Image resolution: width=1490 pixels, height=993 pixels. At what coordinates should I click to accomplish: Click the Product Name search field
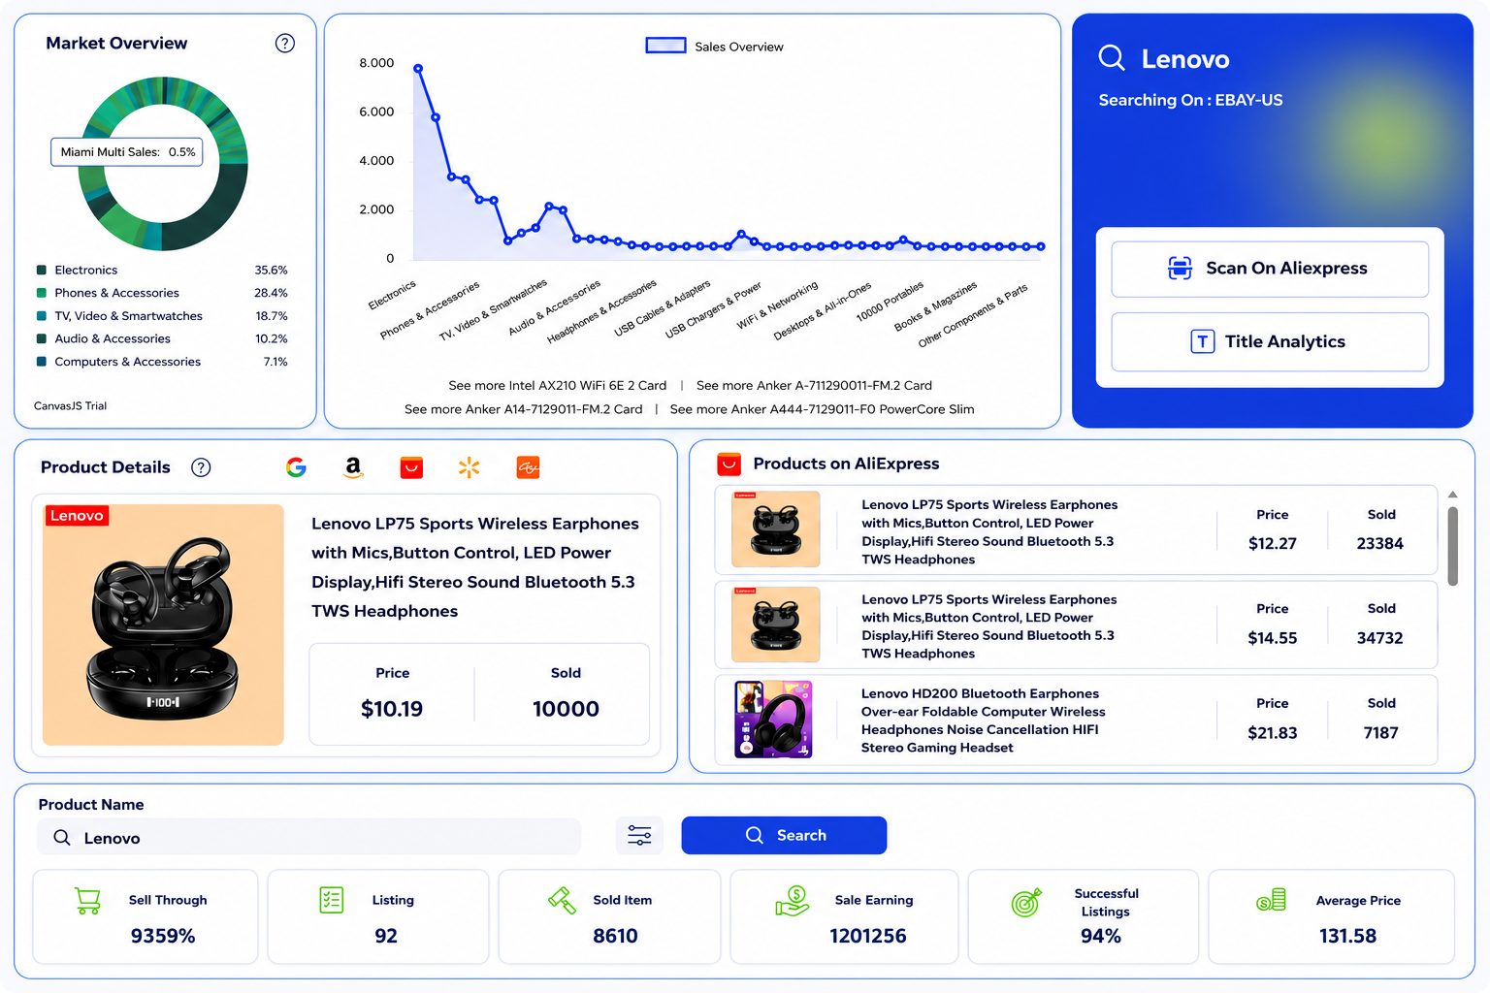click(309, 837)
